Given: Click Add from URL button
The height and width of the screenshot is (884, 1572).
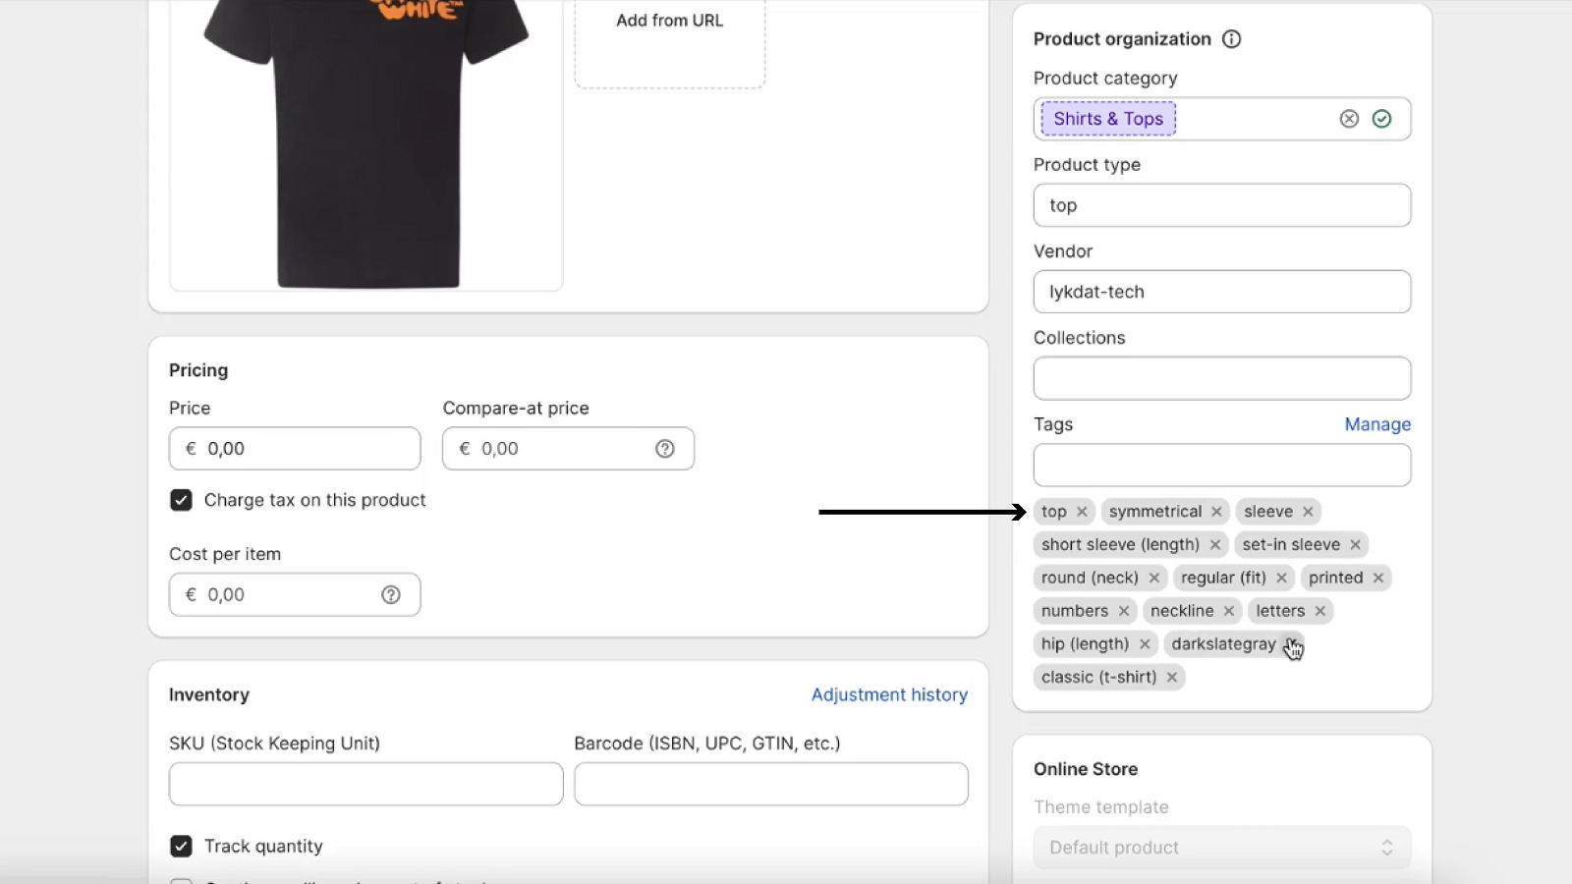Looking at the screenshot, I should coord(669,21).
